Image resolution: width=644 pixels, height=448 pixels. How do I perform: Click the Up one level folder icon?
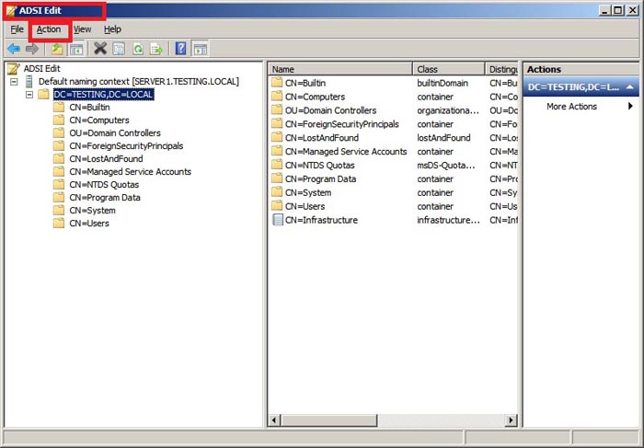click(x=57, y=50)
